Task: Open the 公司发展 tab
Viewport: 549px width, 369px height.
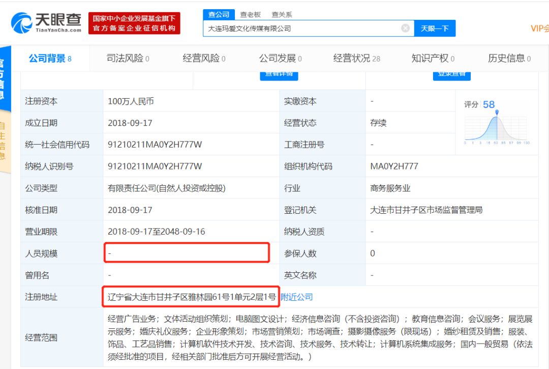Action: [281, 58]
